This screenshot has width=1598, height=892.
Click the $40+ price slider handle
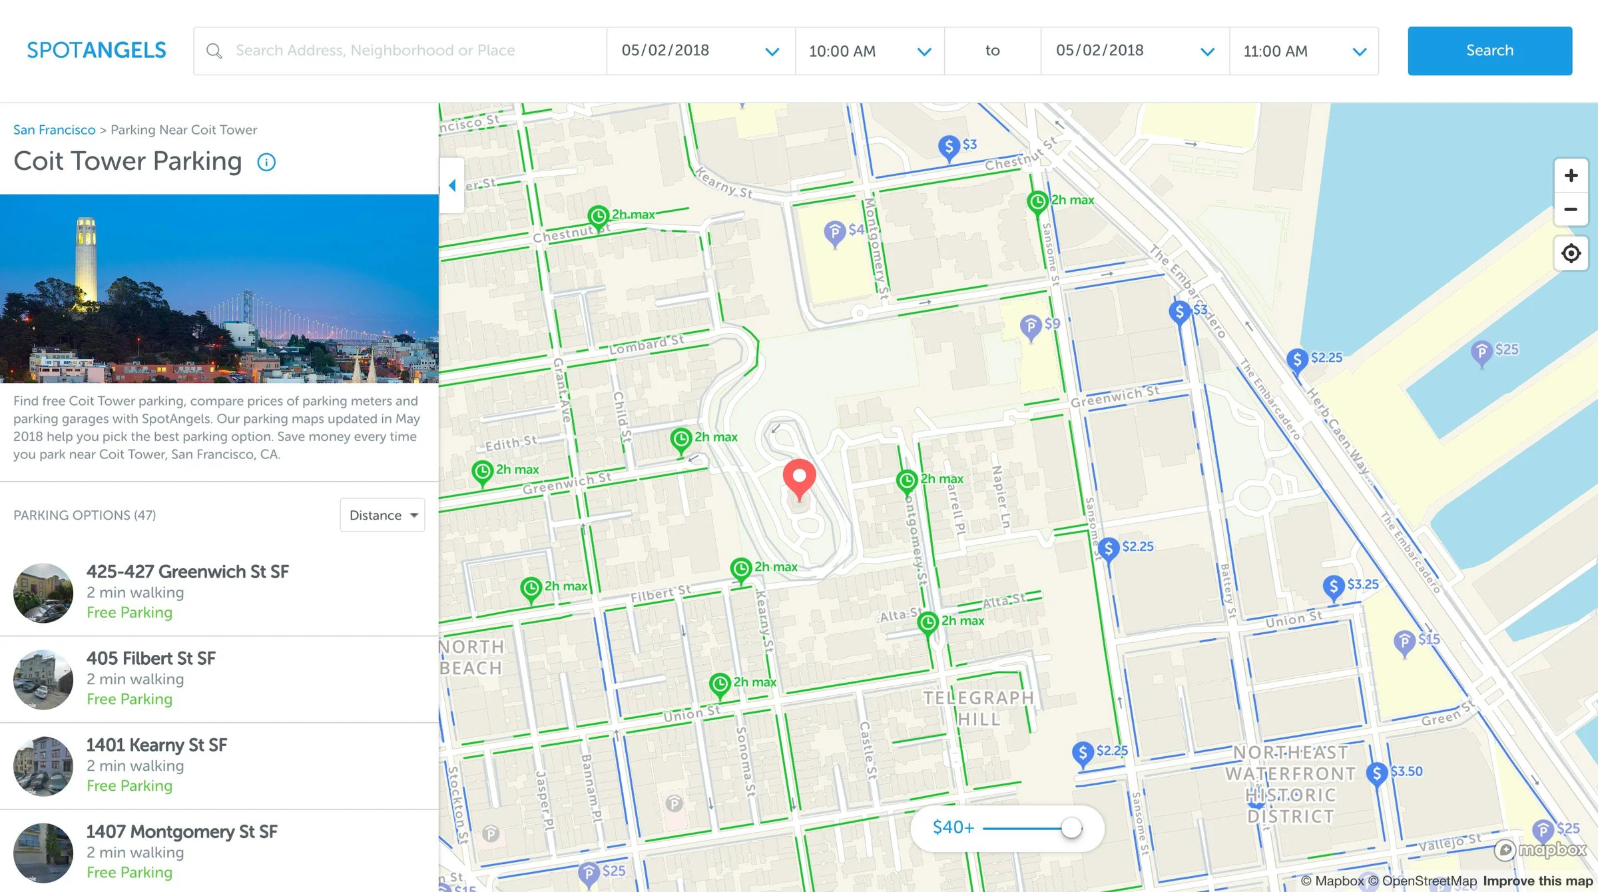[1071, 828]
